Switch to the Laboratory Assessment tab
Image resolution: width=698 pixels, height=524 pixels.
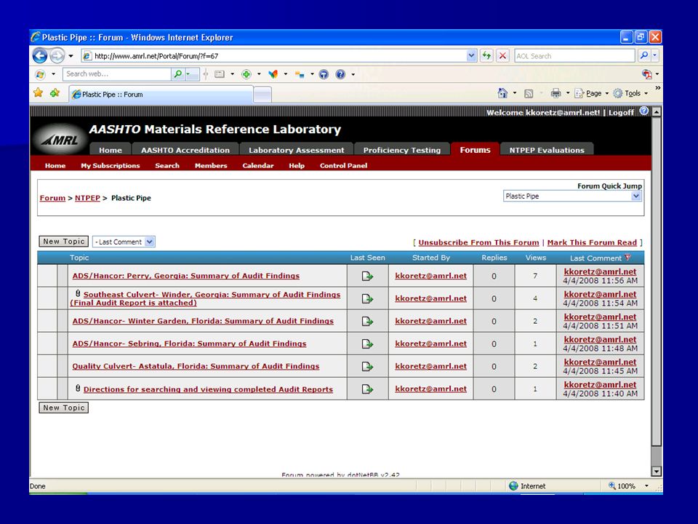tap(297, 150)
